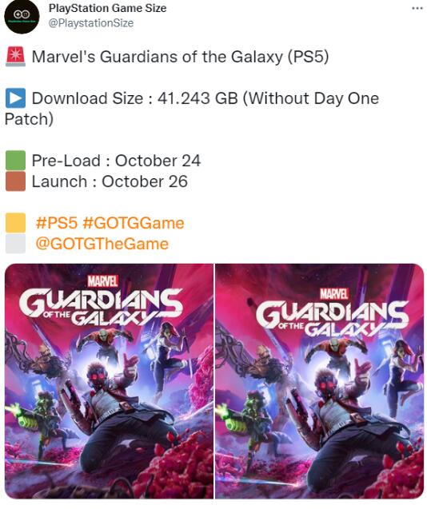The image size is (427, 509).
Task: Open the tweet's three-dot more options menu
Action: pos(417,8)
